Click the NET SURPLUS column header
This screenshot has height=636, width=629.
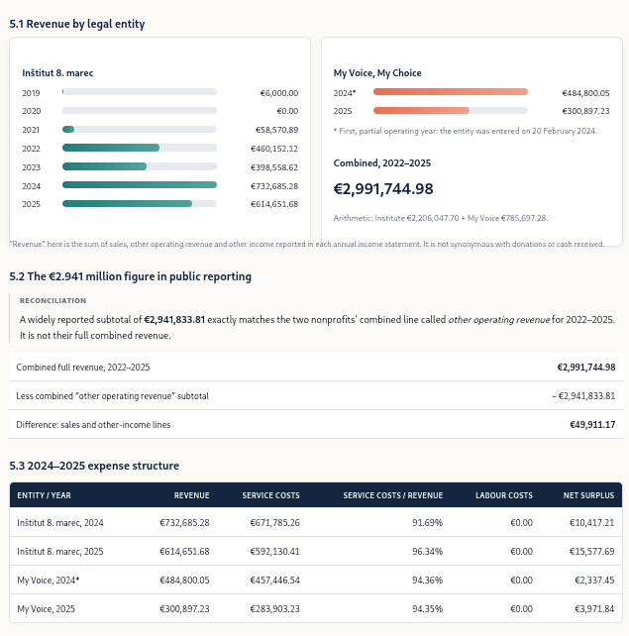[x=588, y=495]
